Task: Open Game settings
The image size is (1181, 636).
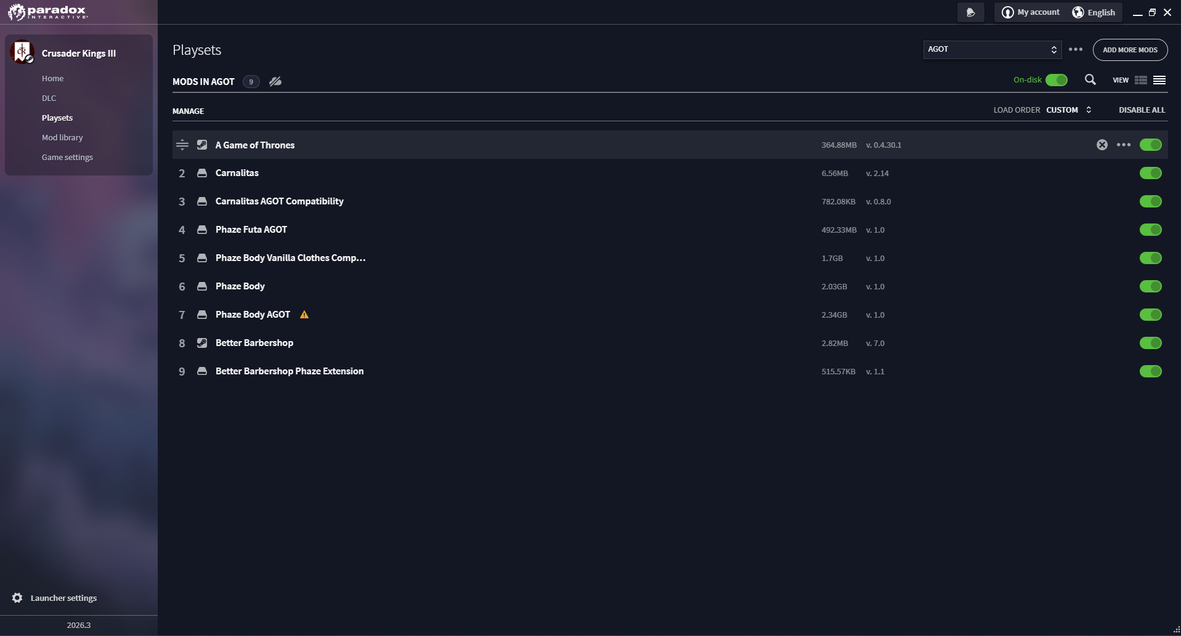Action: pyautogui.click(x=68, y=157)
